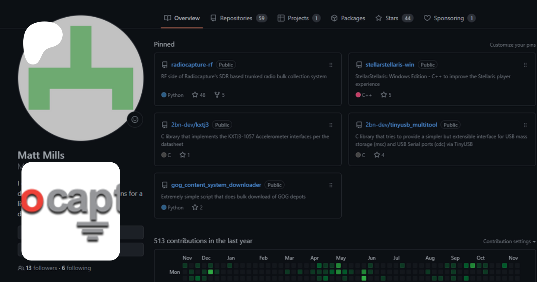
Task: Click drag handle on gog_content_system_downloader pin
Action: [331, 185]
